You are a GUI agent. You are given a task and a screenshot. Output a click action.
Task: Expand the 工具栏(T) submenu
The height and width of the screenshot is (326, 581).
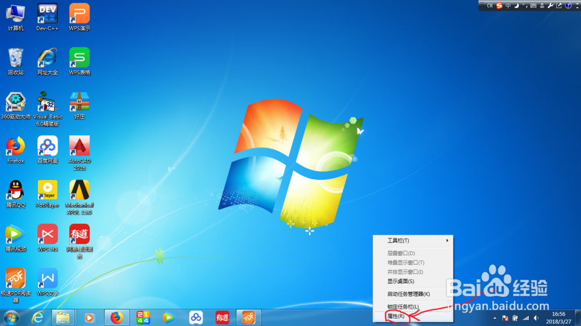[413, 241]
